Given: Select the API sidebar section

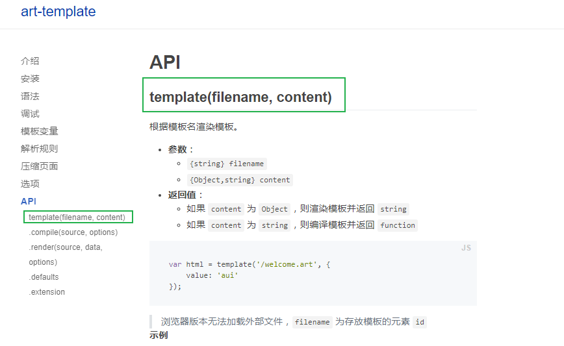Looking at the screenshot, I should 29,201.
